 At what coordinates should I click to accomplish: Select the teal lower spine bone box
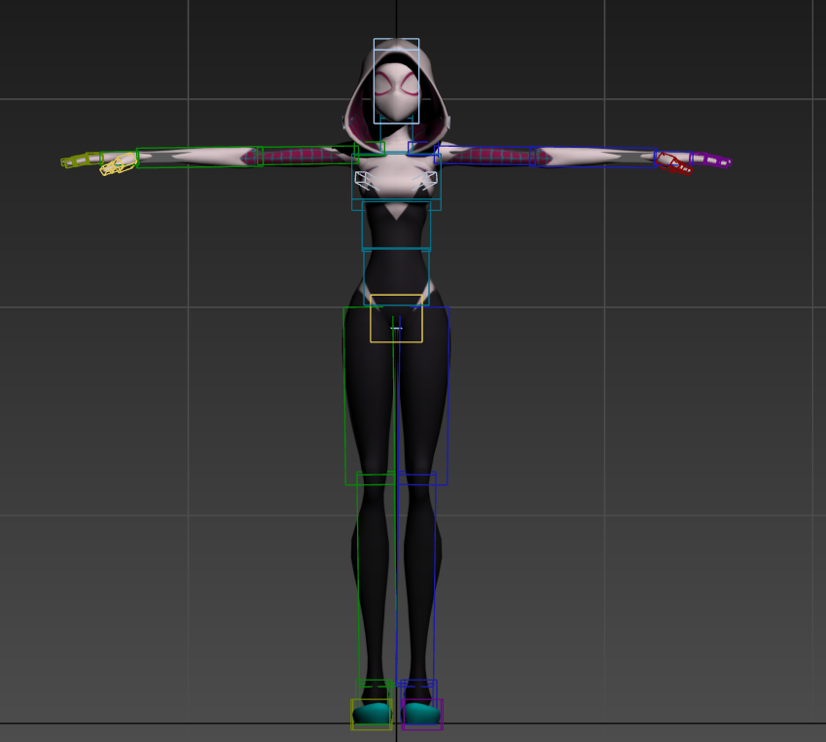pos(396,277)
